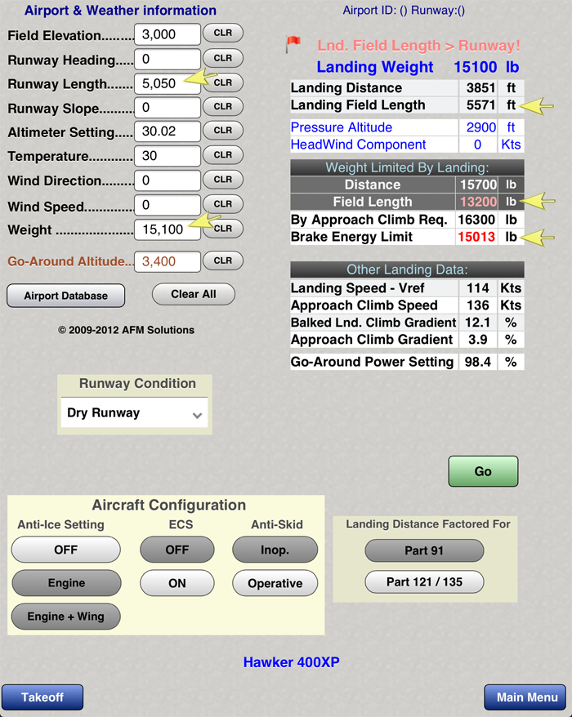Factor landing distance for Part 121 / 135
Viewport: 572px width, 717px height.
(x=424, y=581)
